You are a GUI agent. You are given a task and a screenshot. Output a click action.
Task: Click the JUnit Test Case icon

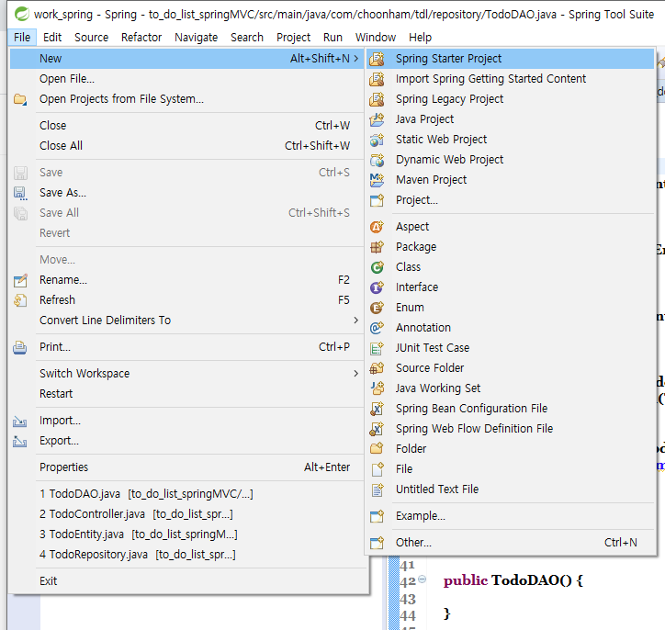377,348
